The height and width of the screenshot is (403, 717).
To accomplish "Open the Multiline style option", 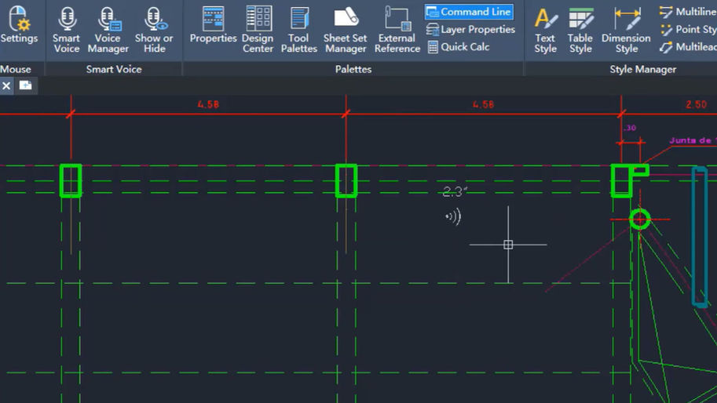I will point(688,12).
